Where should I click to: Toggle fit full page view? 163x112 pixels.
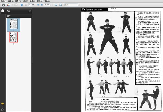(x=61, y=5)
